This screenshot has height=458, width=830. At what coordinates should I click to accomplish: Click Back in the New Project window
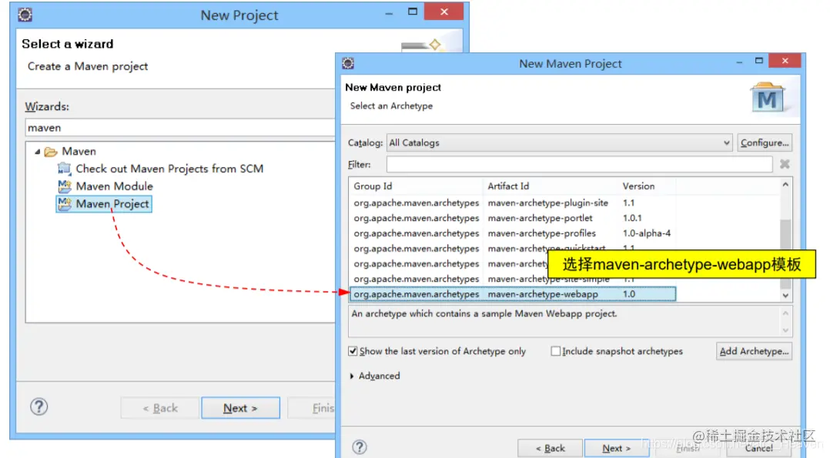pos(160,408)
